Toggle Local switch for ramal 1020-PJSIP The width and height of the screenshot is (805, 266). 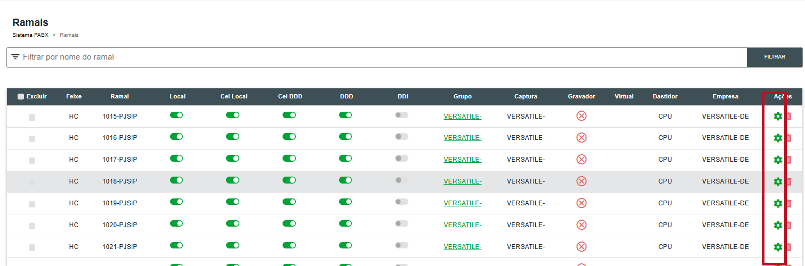click(x=176, y=224)
